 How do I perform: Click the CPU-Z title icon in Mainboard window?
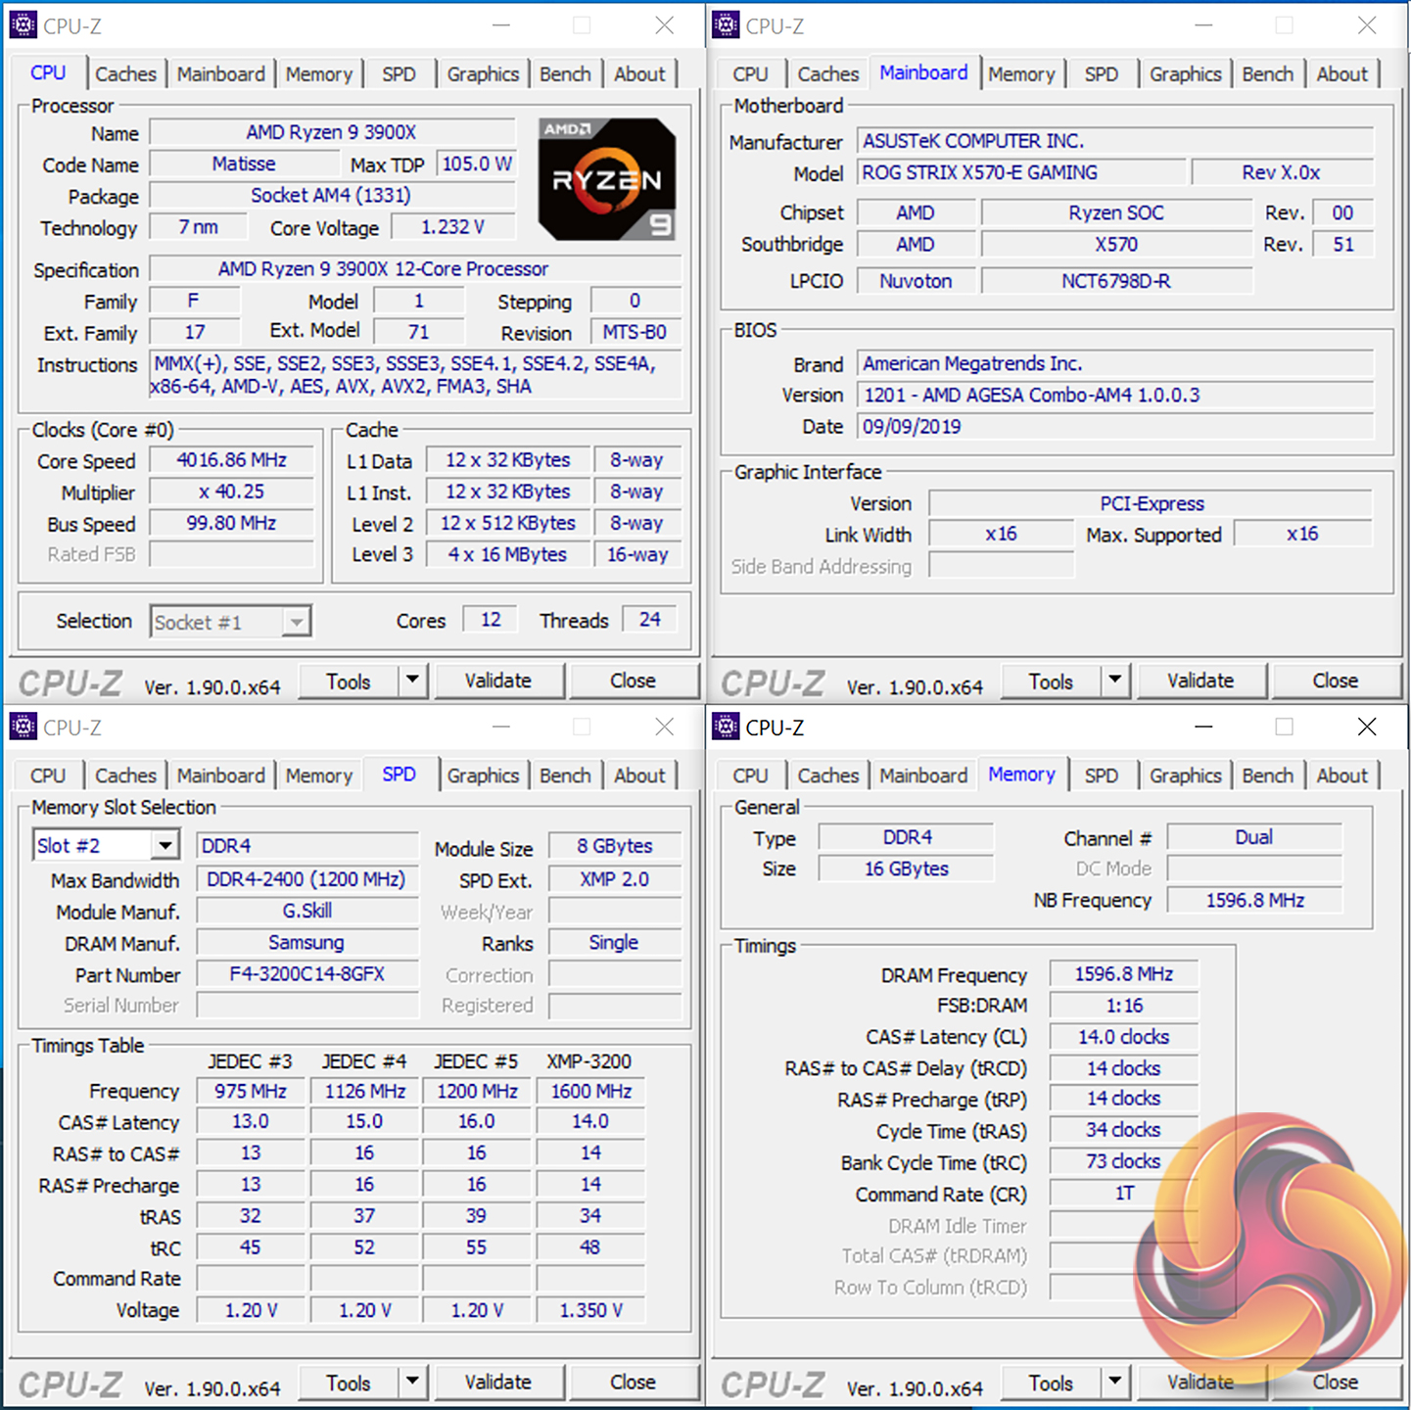coord(726,25)
